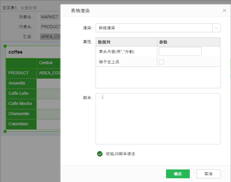Click the 表头内容 parameter input box
The height and width of the screenshot is (182, 231).
coord(180,52)
